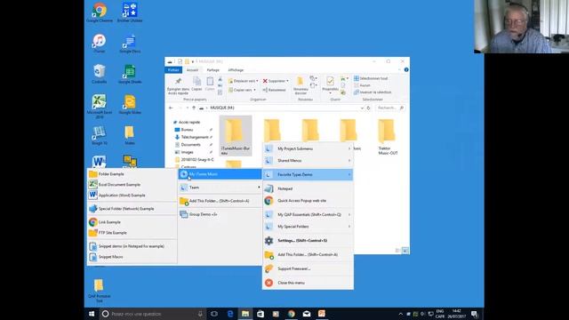569x320 pixels.
Task: Click the Explorer search field
Action: pos(390,108)
